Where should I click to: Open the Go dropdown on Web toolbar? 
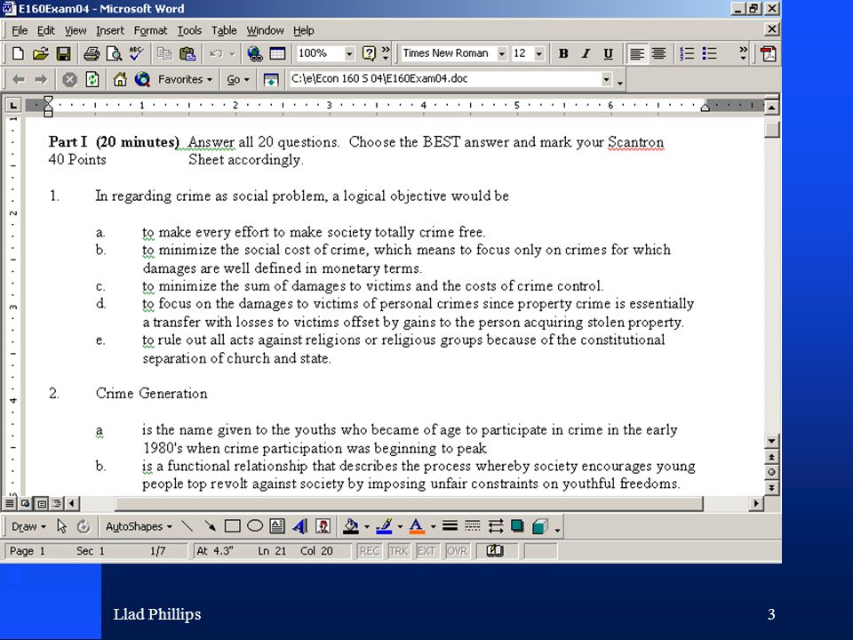coord(238,79)
